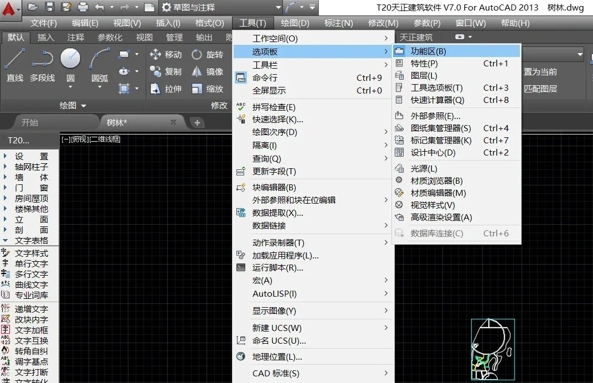This screenshot has height=383, width=593.
Task: Click the 置为当前 button
Action: 540,72
